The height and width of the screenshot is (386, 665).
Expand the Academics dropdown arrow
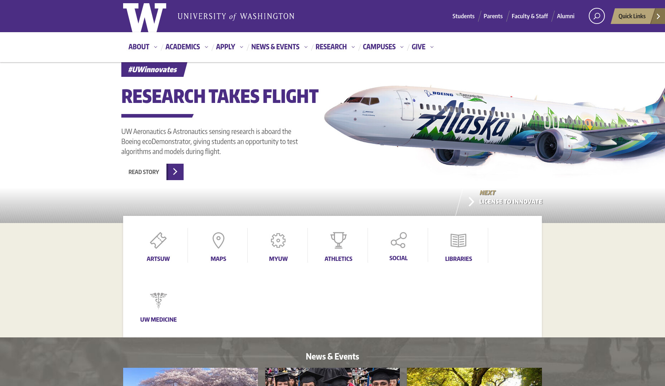(207, 47)
